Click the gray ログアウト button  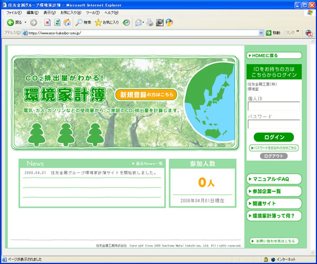[x=274, y=156]
